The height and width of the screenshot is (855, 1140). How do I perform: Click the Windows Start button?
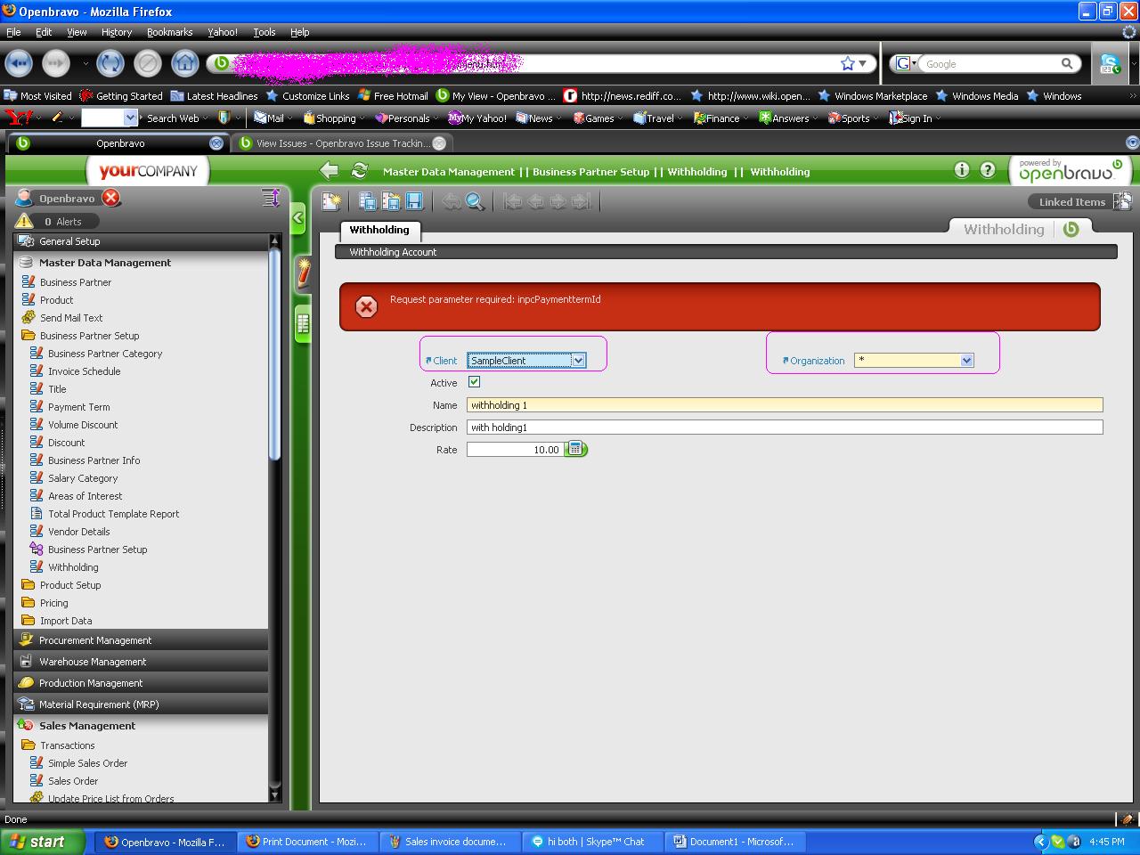[42, 842]
